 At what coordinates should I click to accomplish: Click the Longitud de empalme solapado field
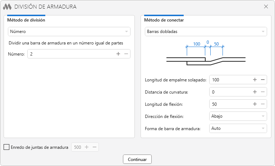tap(231, 80)
